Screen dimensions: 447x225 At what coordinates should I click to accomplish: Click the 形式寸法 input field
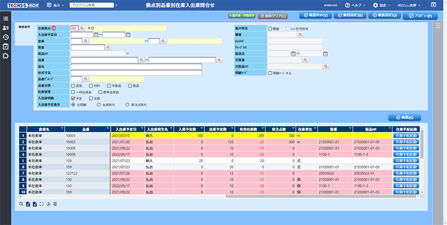point(136,73)
